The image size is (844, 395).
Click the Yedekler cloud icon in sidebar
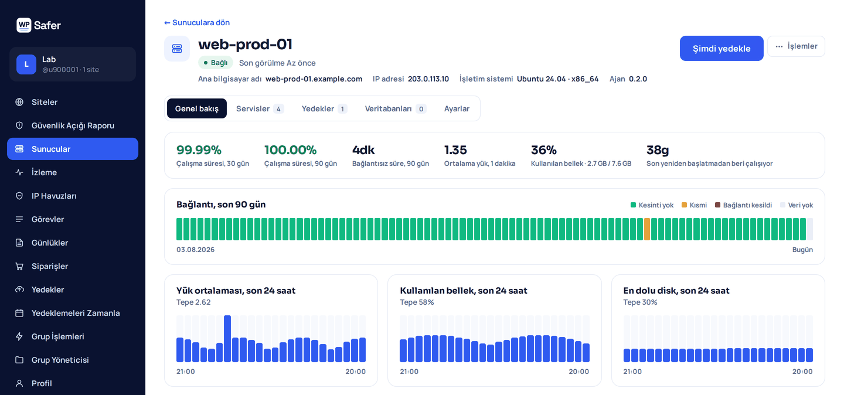tap(19, 290)
